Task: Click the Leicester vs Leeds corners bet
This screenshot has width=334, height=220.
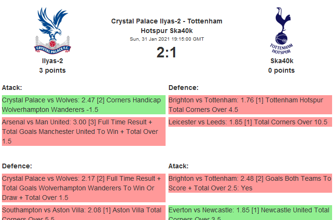Action: point(250,122)
